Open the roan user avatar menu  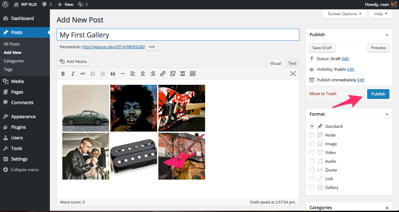[x=393, y=4]
